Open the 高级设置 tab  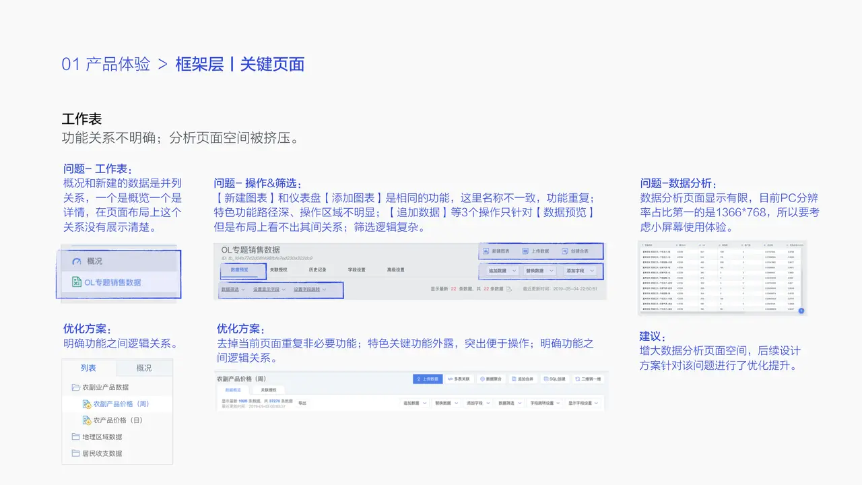click(396, 269)
